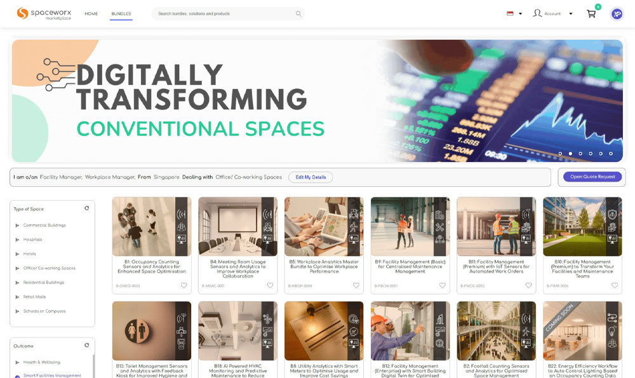Select the BUNDLES tab
The height and width of the screenshot is (378, 635).
click(x=121, y=13)
